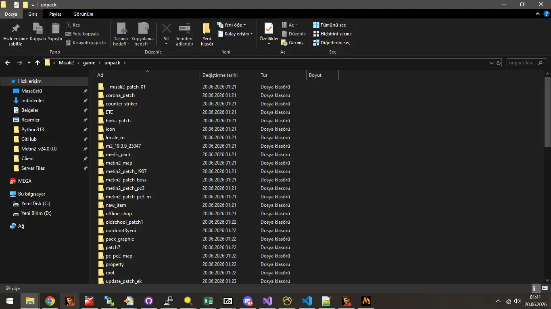The image size is (551, 309).
Task: Click the Ad column header
Action: 147,75
